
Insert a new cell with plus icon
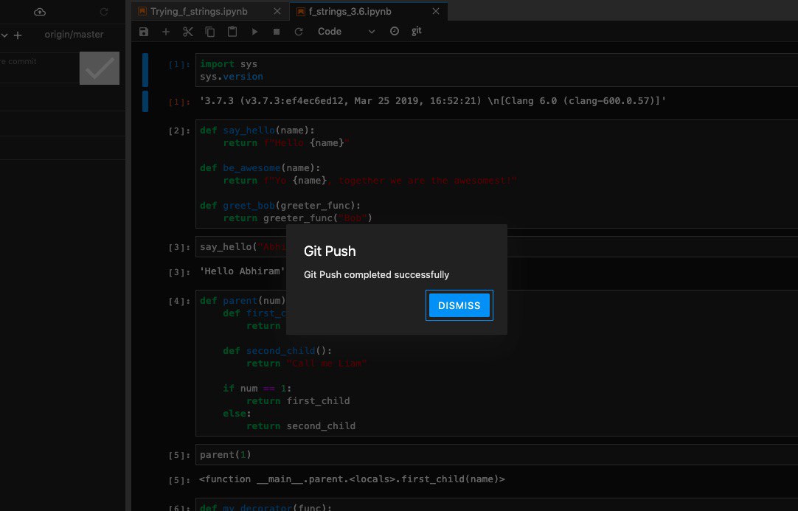(x=166, y=32)
